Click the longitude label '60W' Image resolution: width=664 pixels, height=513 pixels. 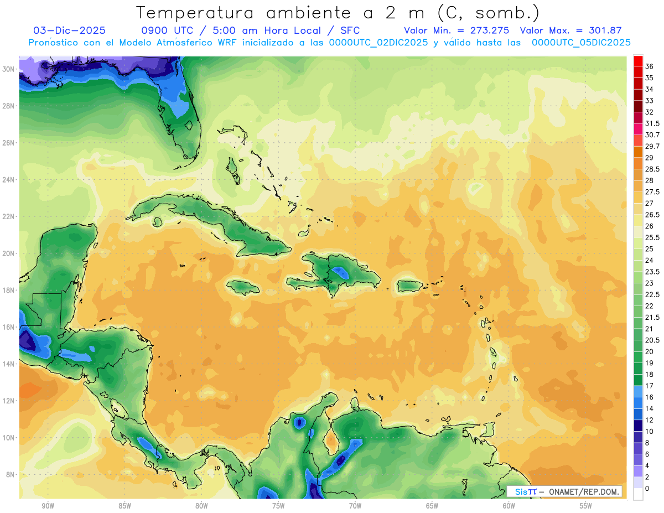[509, 506]
